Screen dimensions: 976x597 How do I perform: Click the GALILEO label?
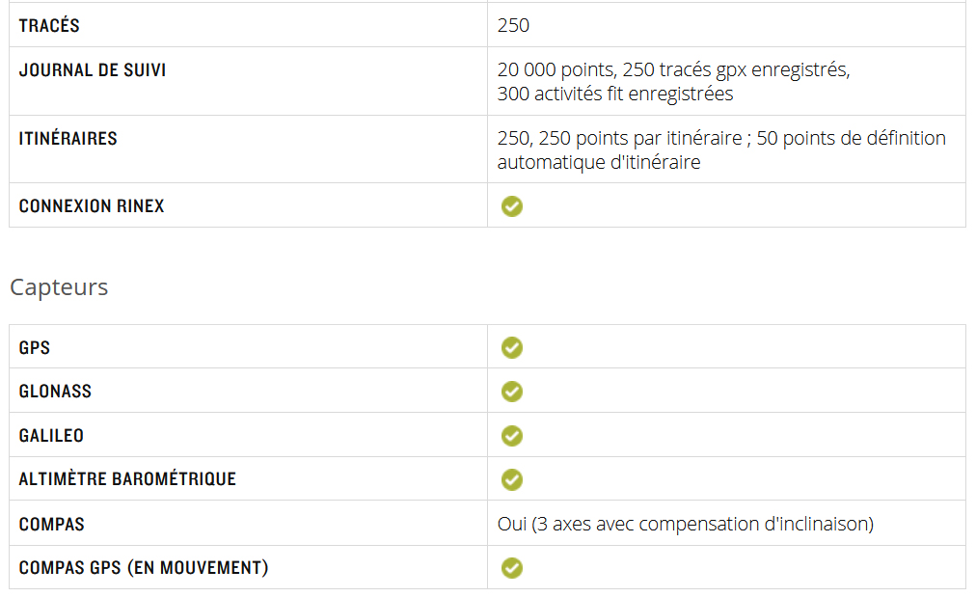51,436
